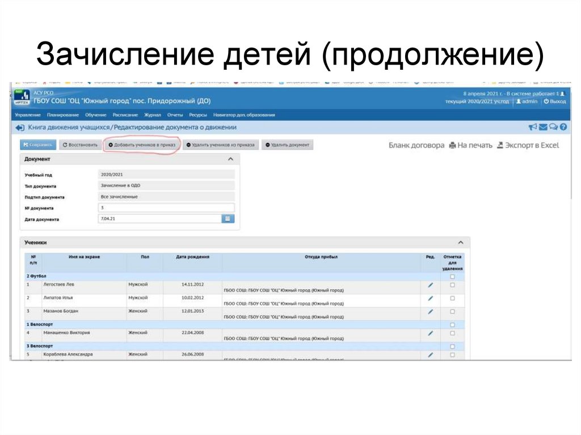581x435 pixels.
Task: Click inside the № документа input field
Action: pos(166,208)
